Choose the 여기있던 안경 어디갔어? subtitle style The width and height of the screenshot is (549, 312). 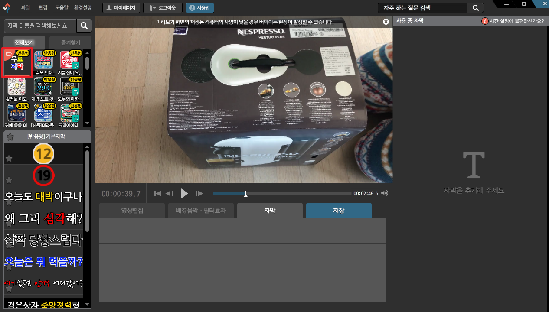[43, 284]
